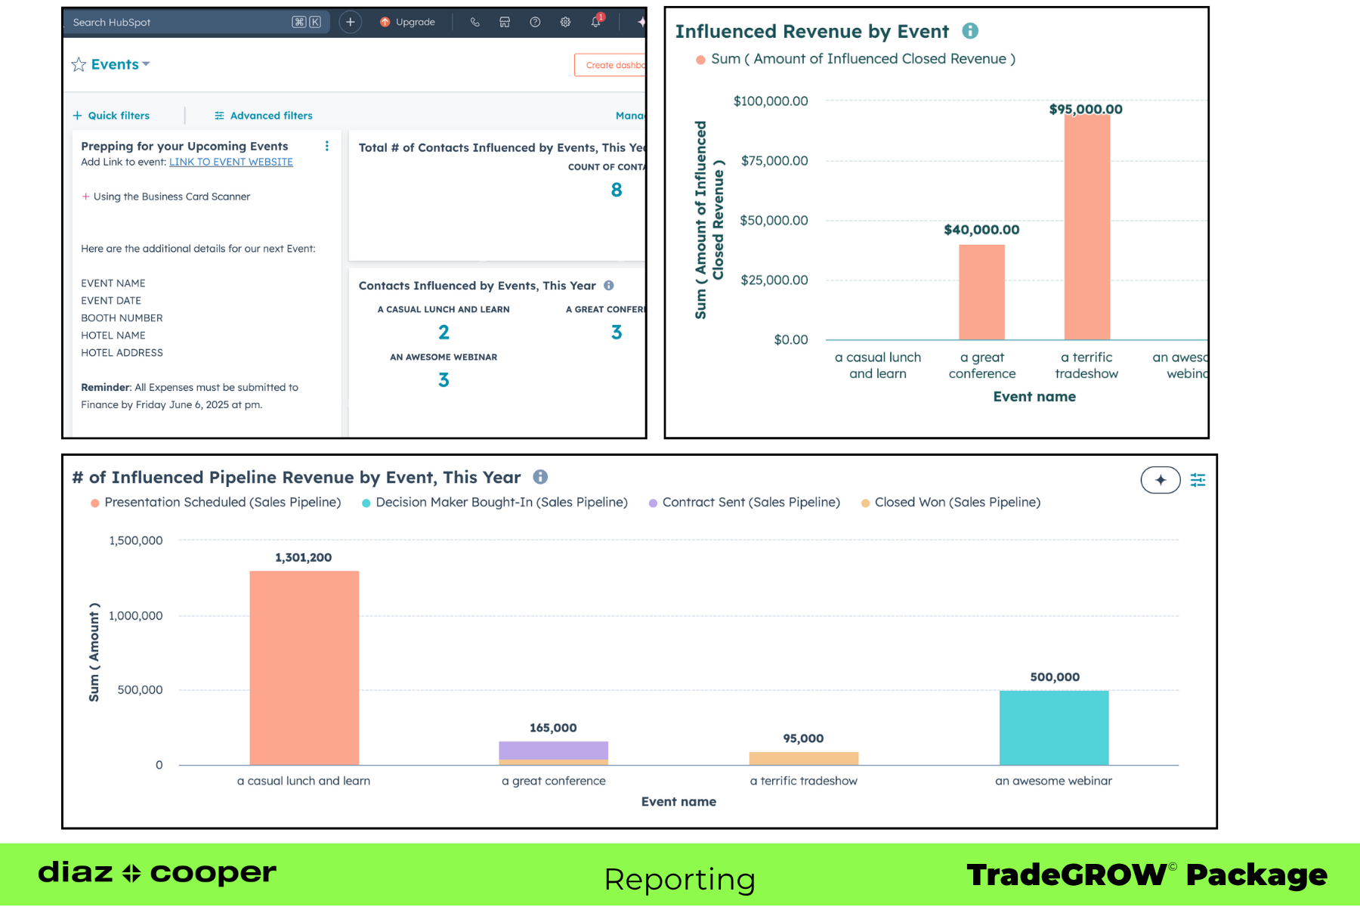1360x907 pixels.
Task: Expand Quick filters
Action: pos(111,115)
